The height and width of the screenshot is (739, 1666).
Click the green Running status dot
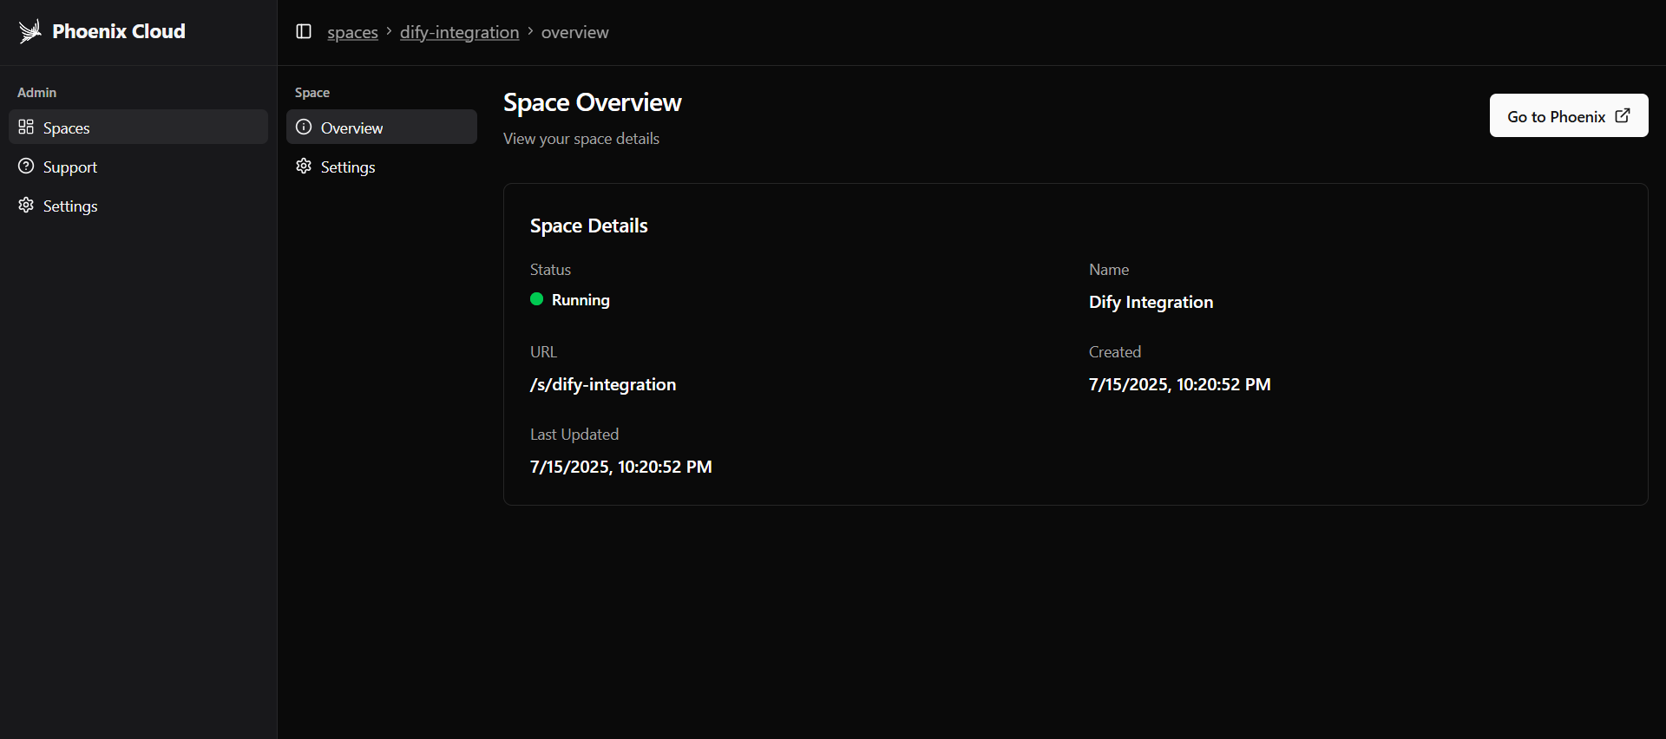(536, 299)
